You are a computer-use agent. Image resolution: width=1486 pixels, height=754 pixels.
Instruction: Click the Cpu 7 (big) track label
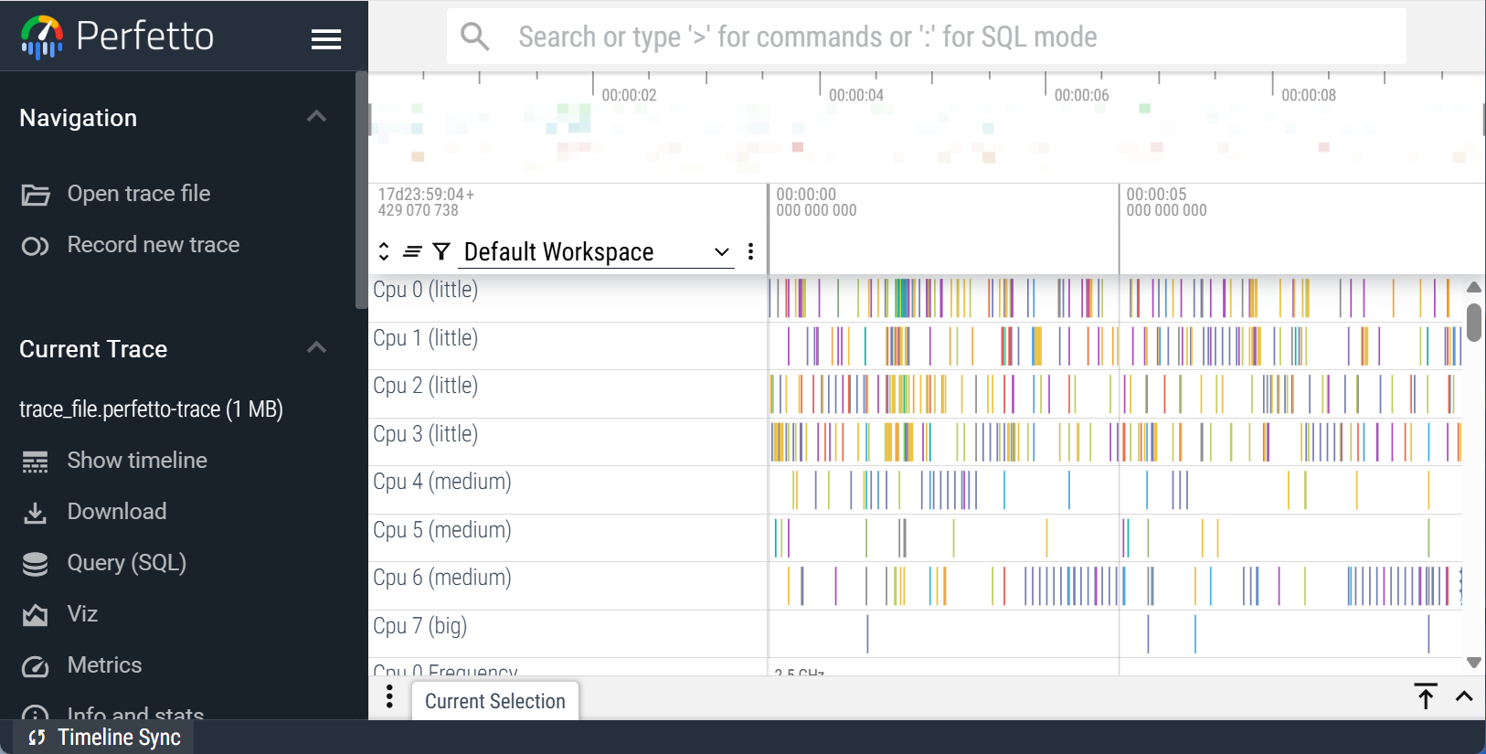click(x=419, y=626)
